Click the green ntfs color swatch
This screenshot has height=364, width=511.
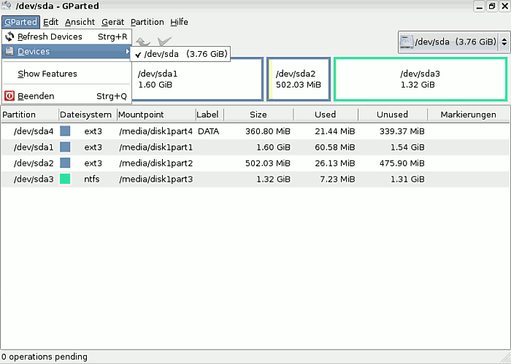tap(65, 179)
